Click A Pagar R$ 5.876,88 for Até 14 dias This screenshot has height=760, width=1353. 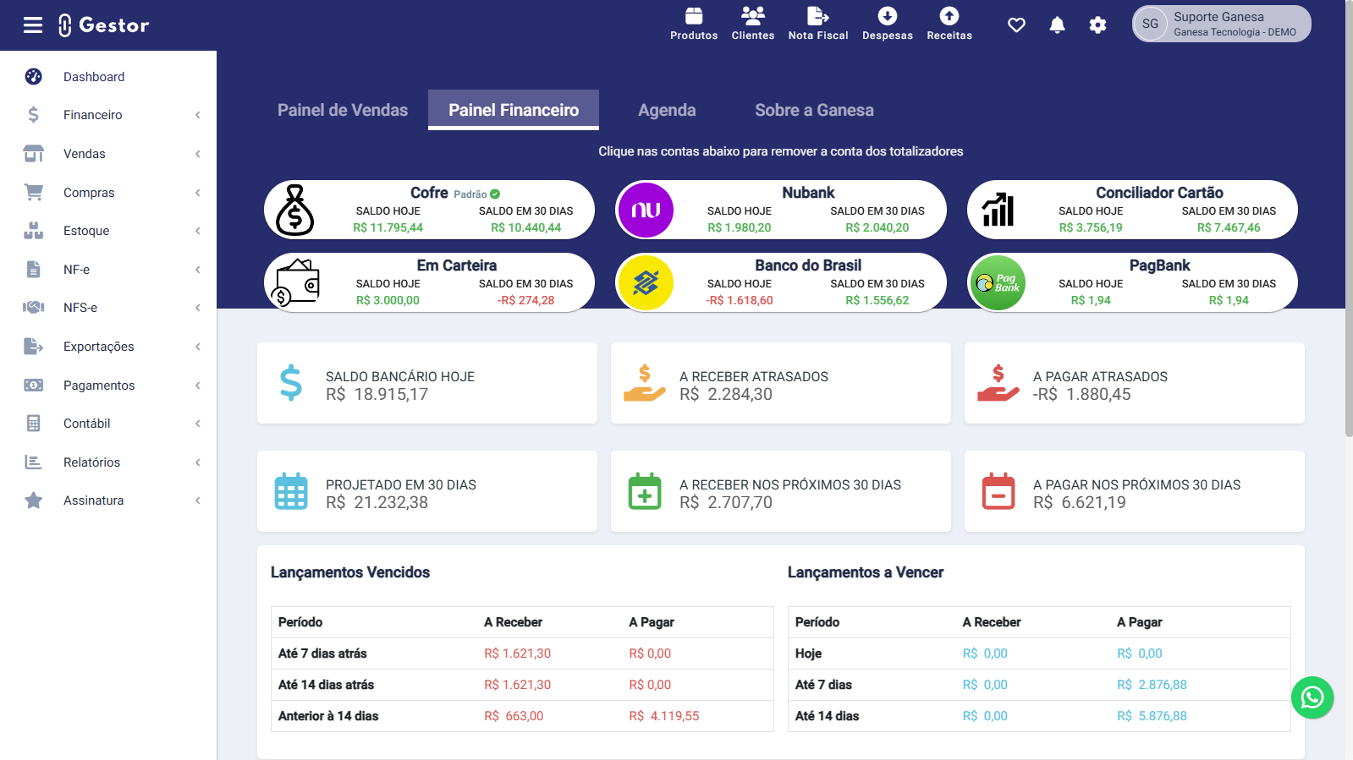pos(1152,716)
